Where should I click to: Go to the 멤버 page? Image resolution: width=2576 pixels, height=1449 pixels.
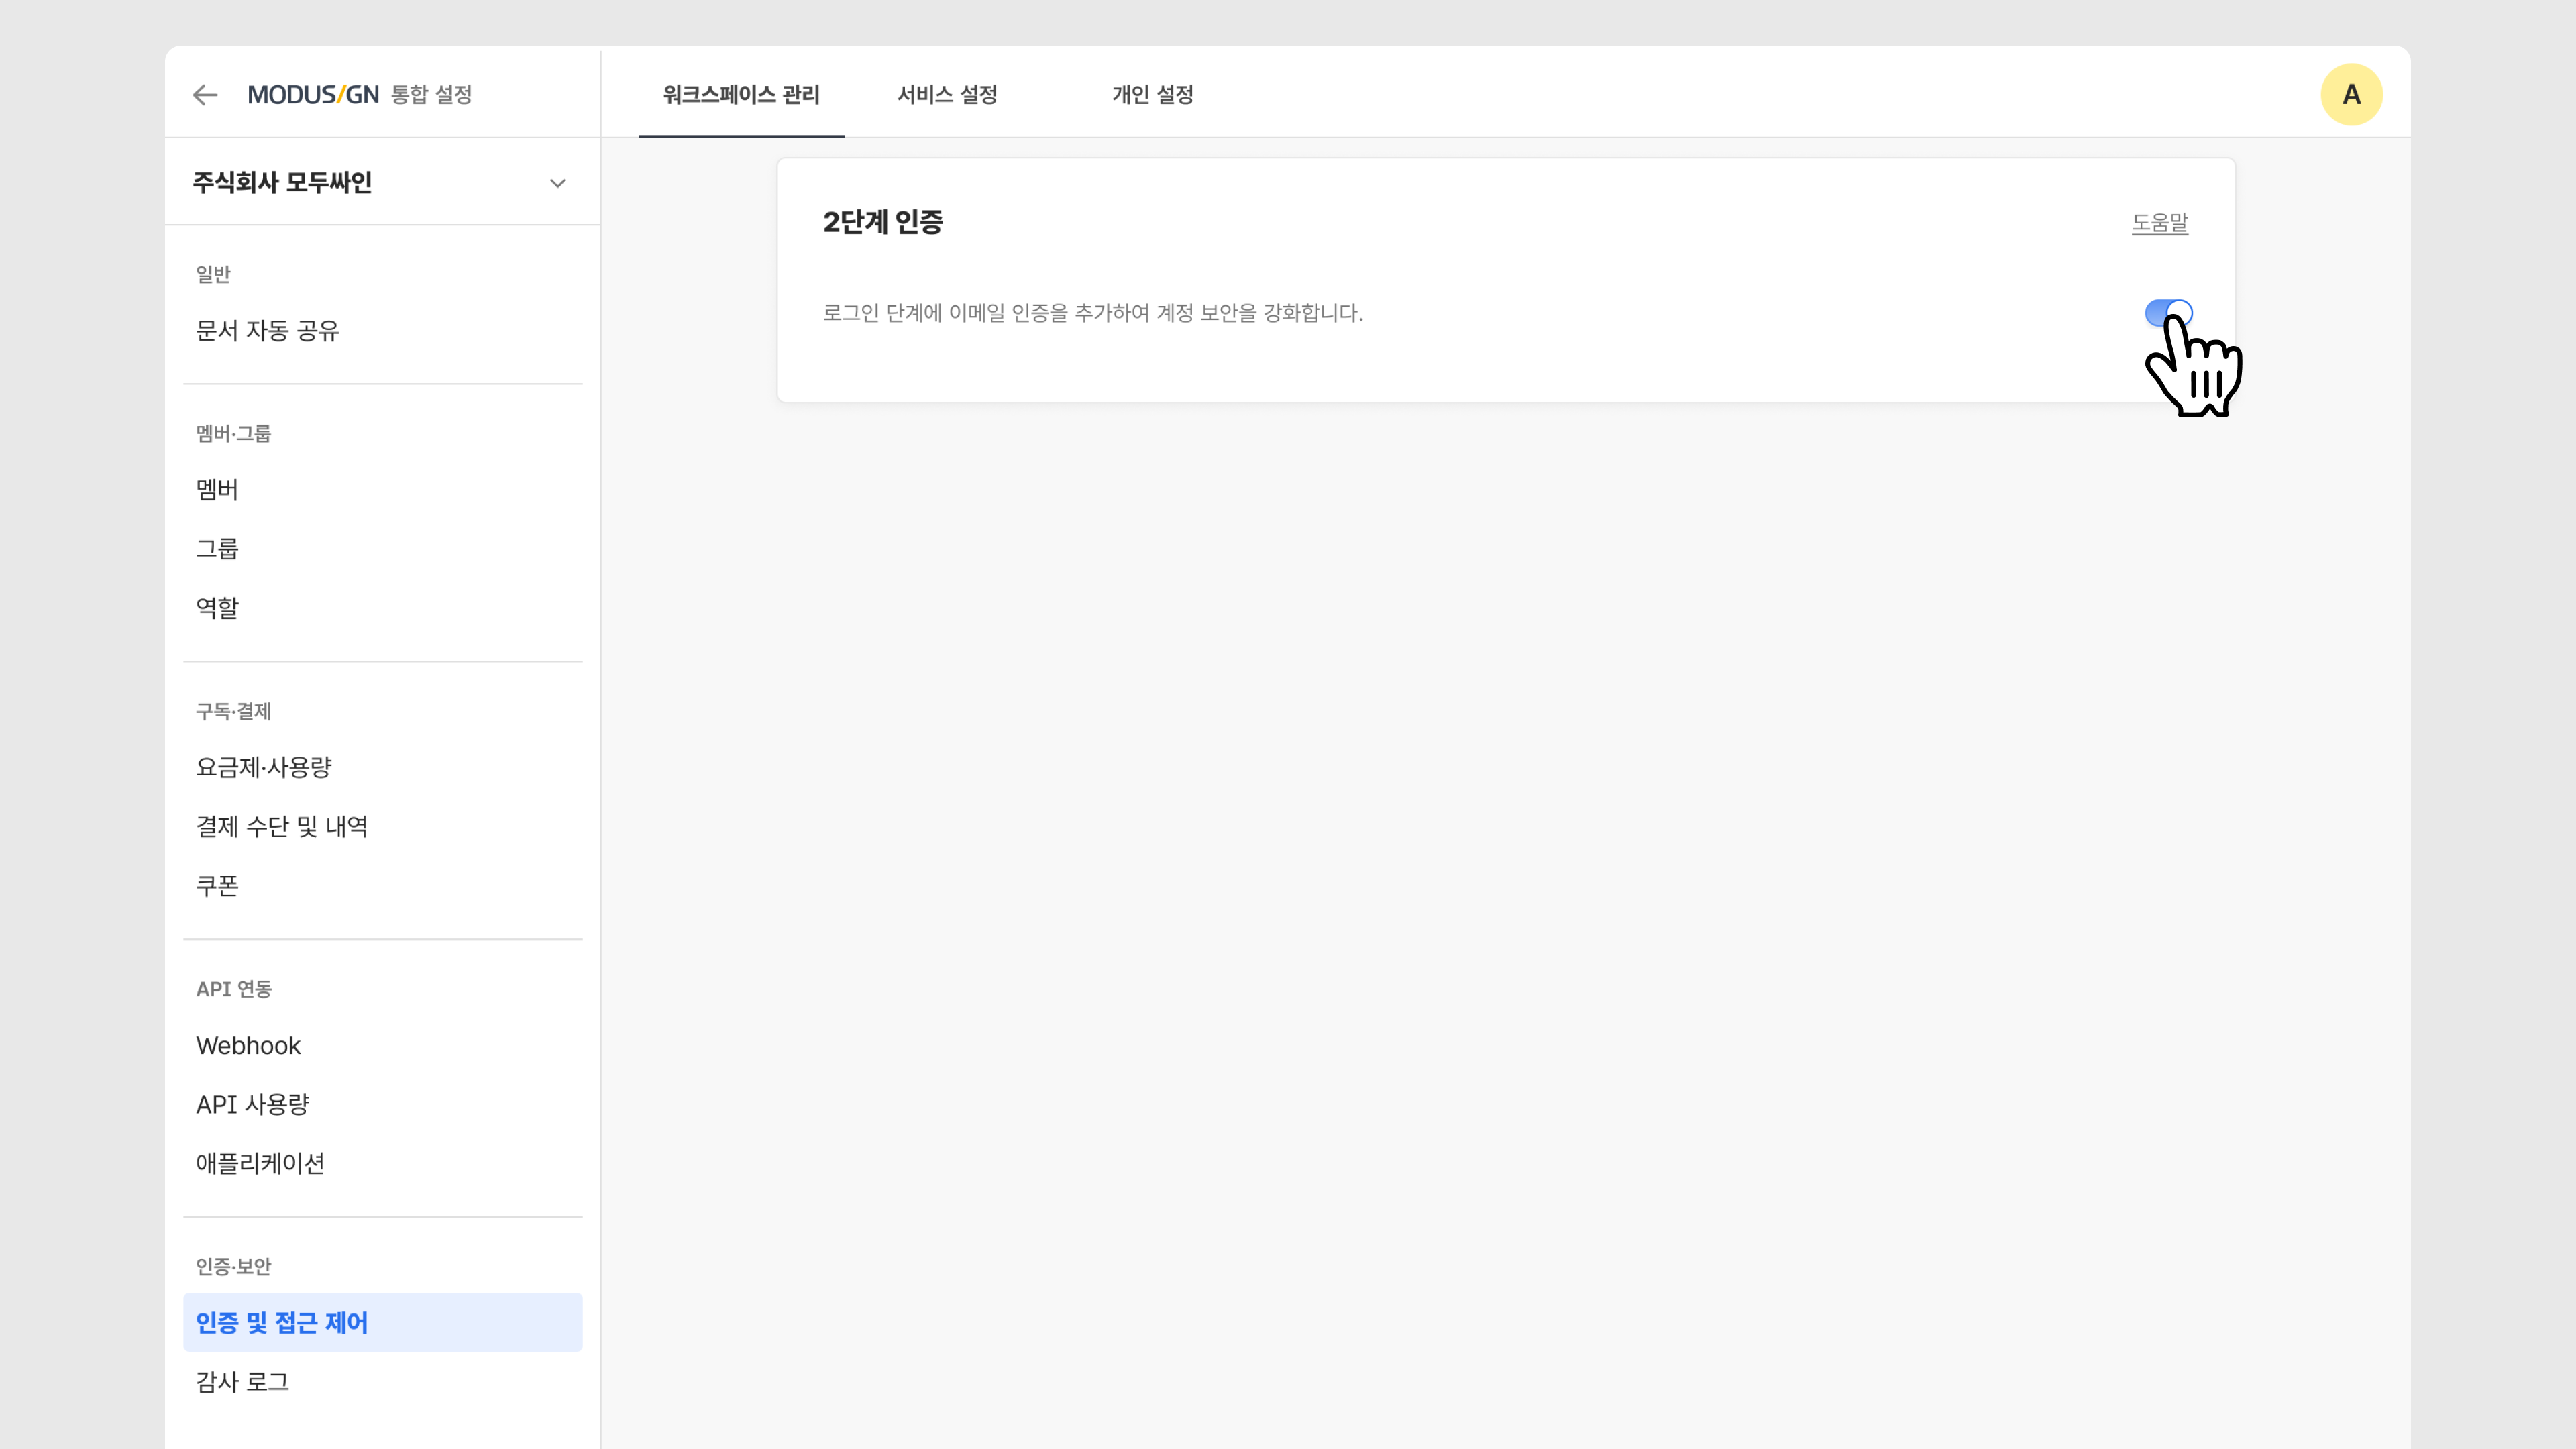click(217, 490)
